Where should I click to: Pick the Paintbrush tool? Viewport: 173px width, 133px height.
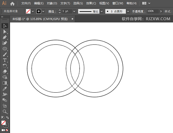coord(5,55)
